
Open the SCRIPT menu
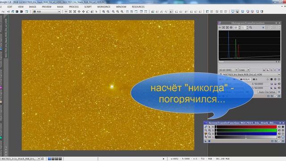88,7
